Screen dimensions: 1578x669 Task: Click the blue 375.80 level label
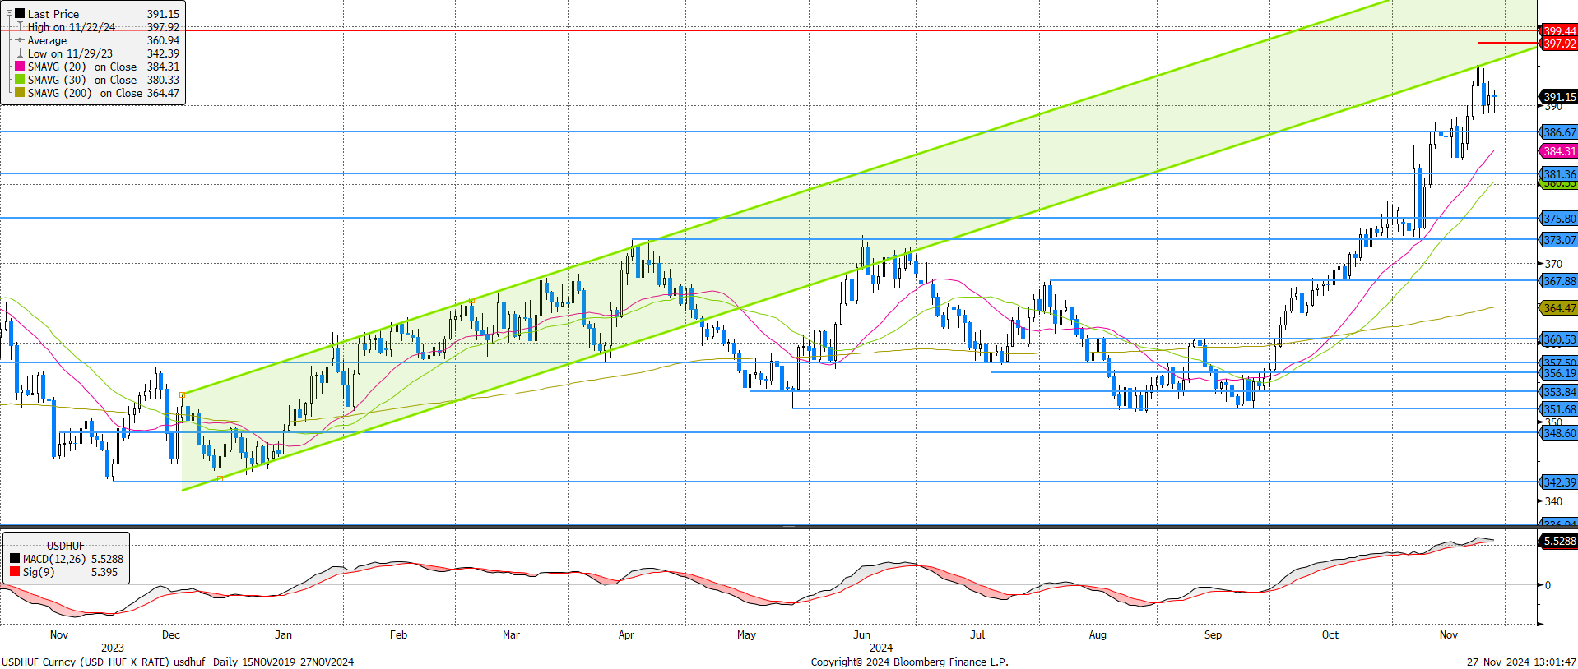[x=1558, y=219]
